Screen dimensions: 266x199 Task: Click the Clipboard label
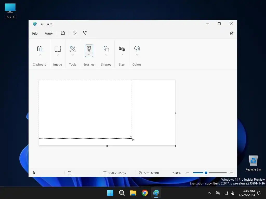pos(39,65)
